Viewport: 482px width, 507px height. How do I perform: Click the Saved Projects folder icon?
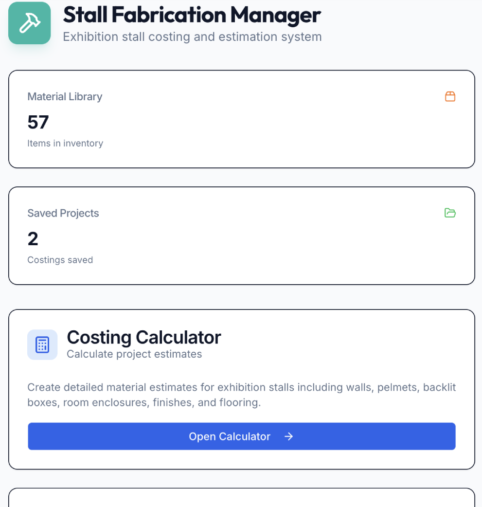tap(450, 213)
